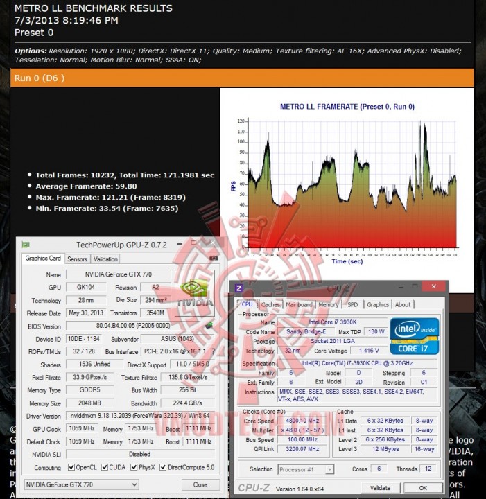Image resolution: width=486 pixels, height=499 pixels.
Task: Click the Intel Core i7 logo badge
Action: coord(414,336)
